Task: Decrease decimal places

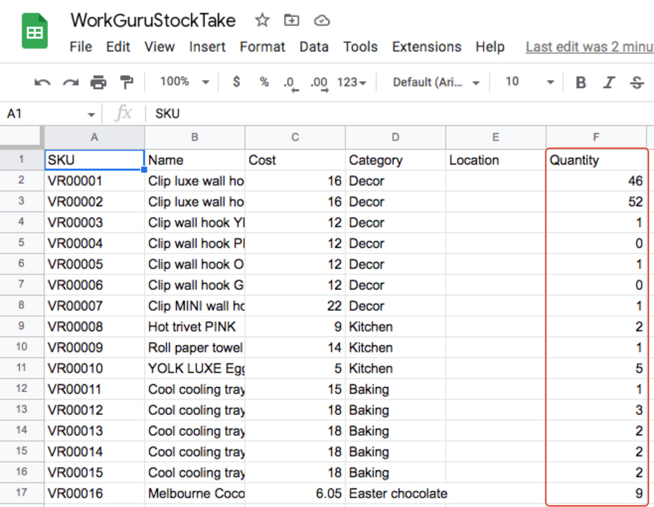Action: 291,84
